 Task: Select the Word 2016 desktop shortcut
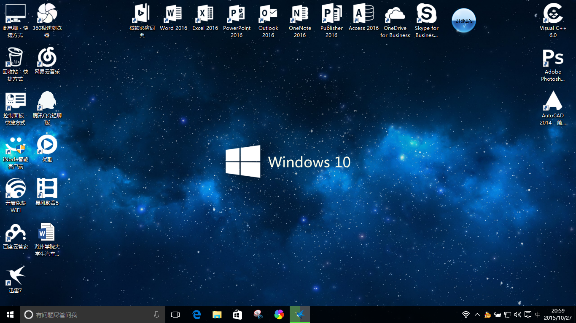pyautogui.click(x=174, y=18)
